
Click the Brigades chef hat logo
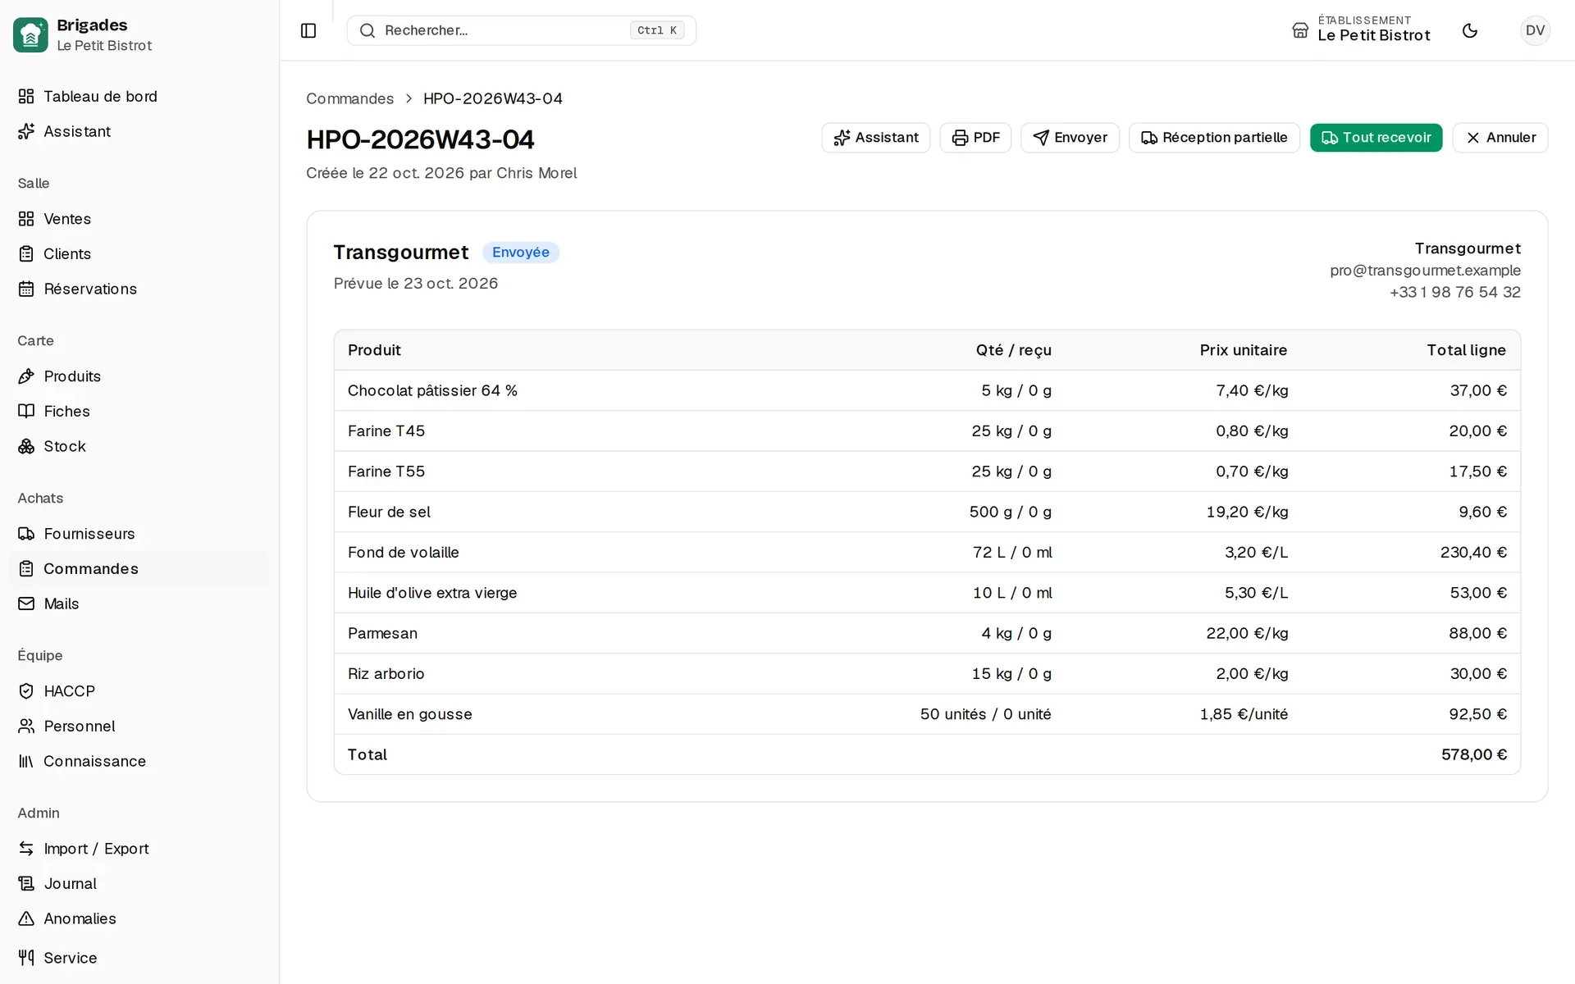[x=30, y=34]
